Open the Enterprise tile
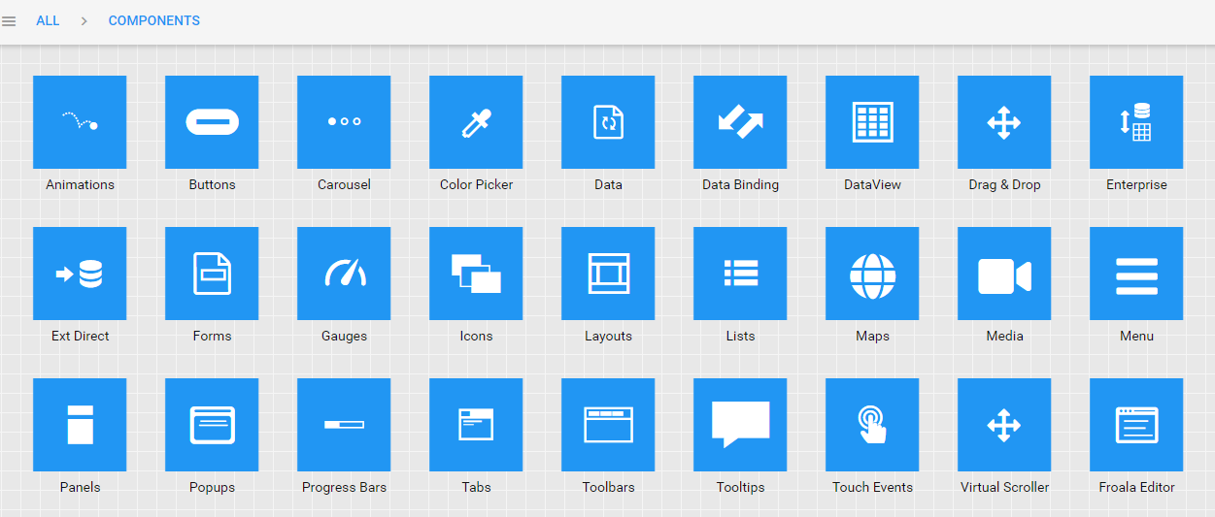This screenshot has height=517, width=1215. click(x=1136, y=122)
